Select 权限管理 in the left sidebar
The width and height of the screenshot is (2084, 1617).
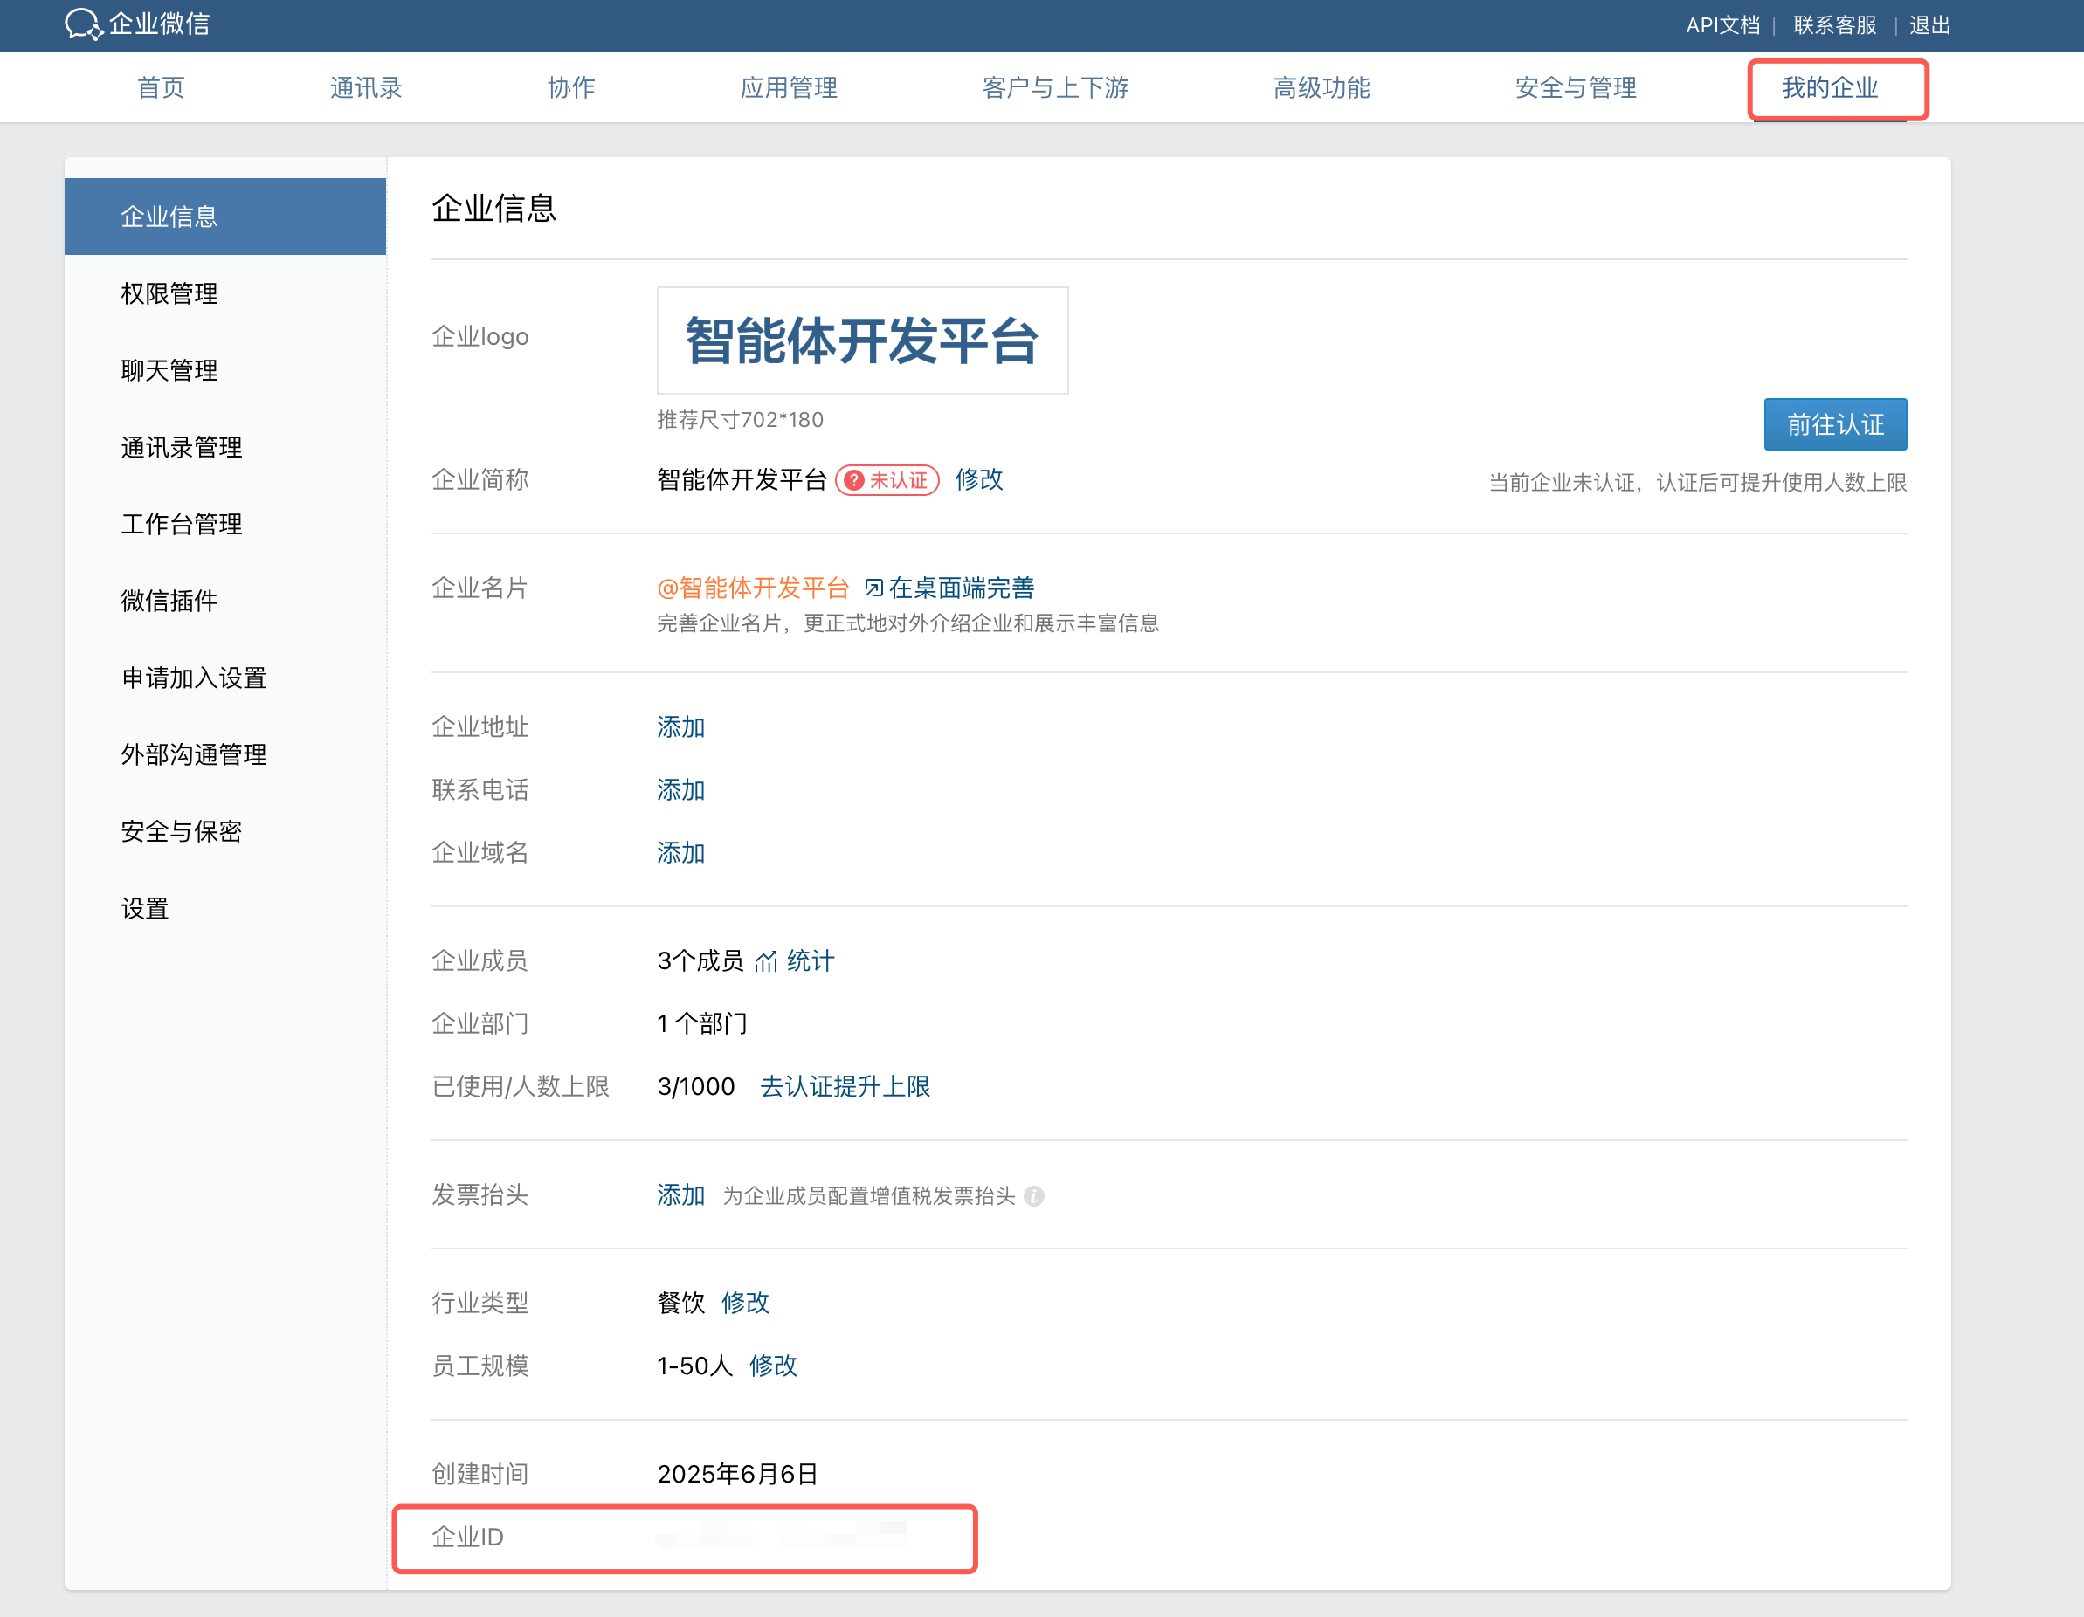(x=169, y=294)
